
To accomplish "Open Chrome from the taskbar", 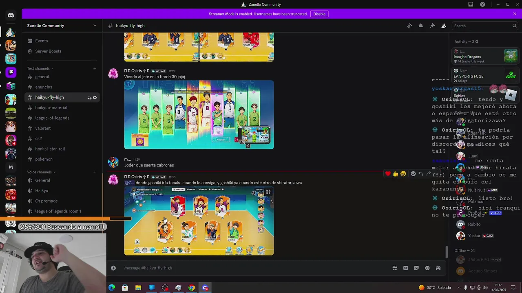I will coord(192,288).
